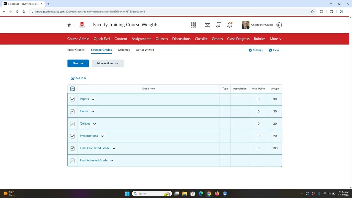Image resolution: width=352 pixels, height=198 pixels.
Task: Click the browser home button
Action: [x=24, y=12]
